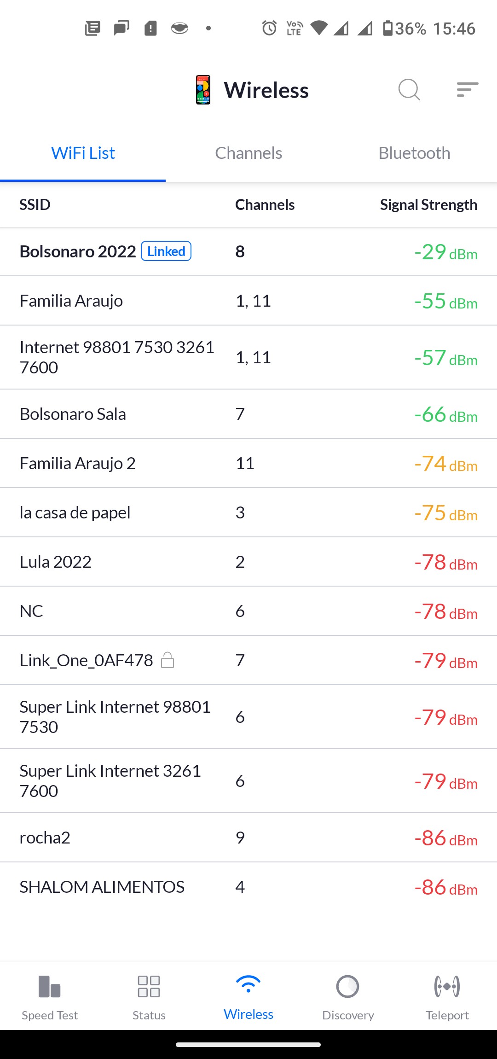Open the Teleport icon
This screenshot has width=497, height=1059.
tap(447, 987)
